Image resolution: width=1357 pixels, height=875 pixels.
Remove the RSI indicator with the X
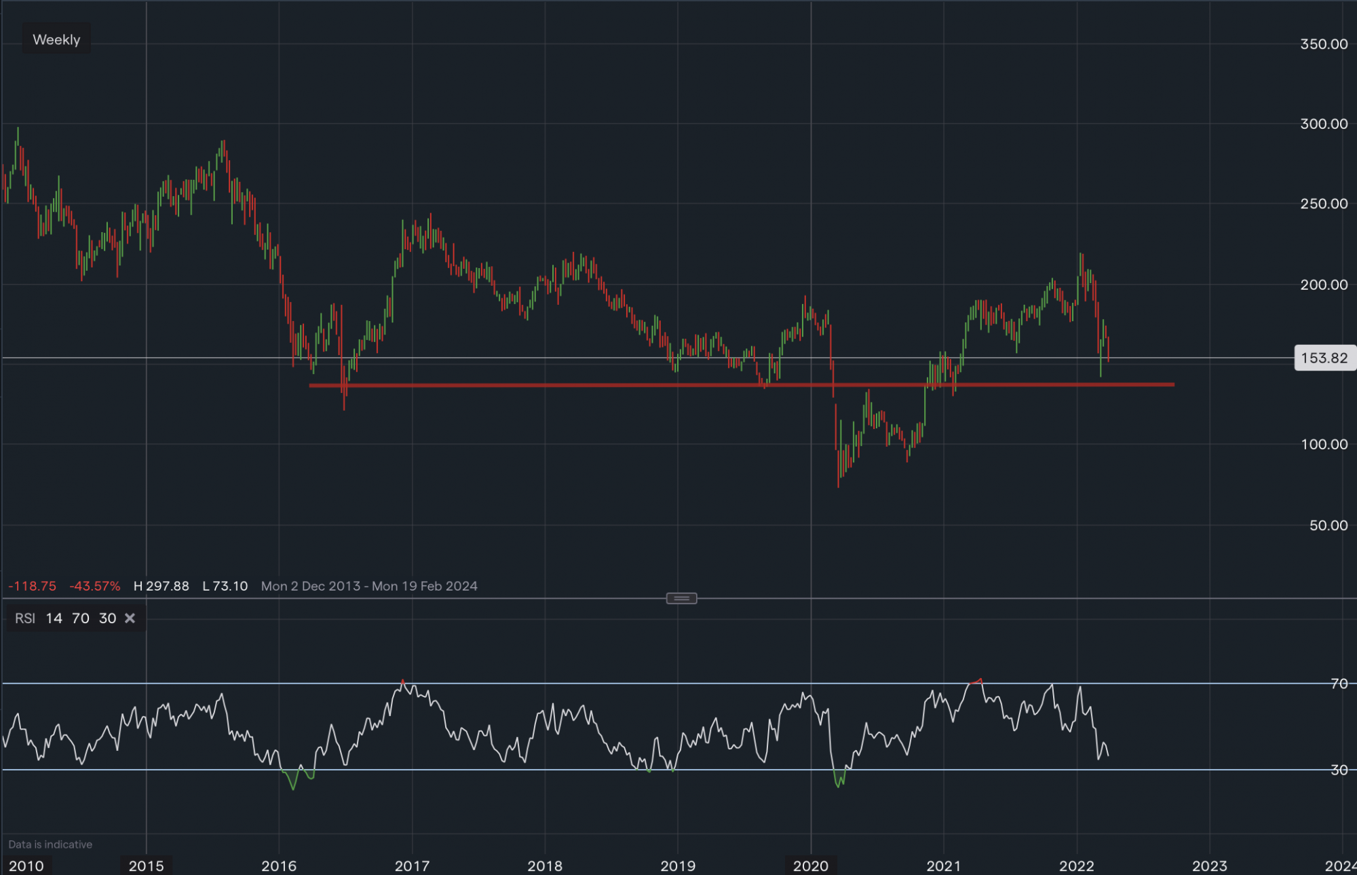click(x=130, y=618)
